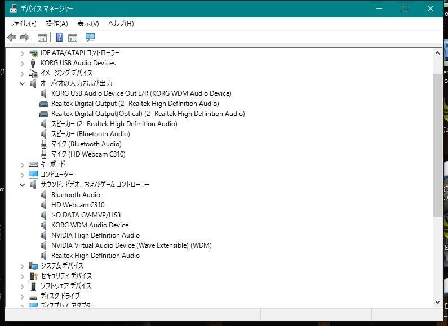Select Bluetooth Audio under sound controllers
The image size is (448, 326).
(76, 195)
